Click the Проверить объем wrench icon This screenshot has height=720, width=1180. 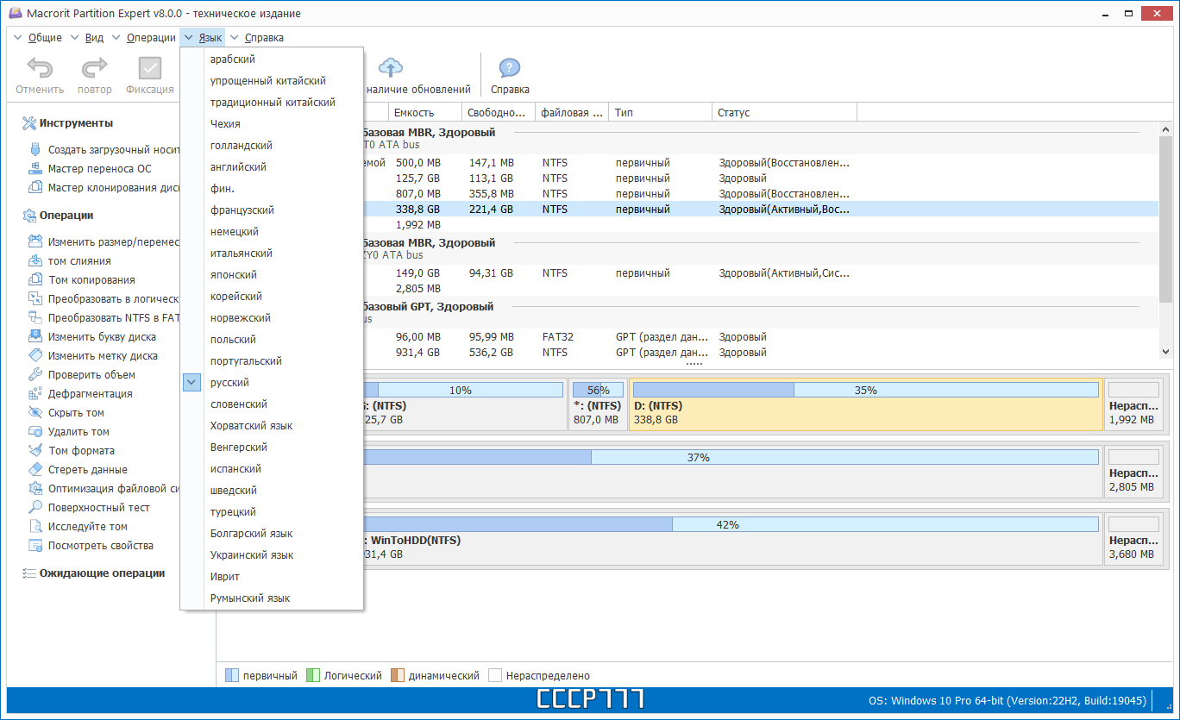[35, 375]
